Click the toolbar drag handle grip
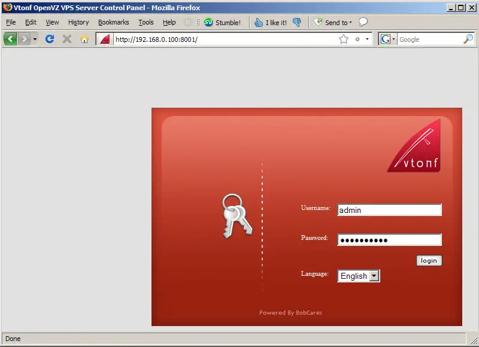Viewport: 479px width, 347px height. click(198, 22)
